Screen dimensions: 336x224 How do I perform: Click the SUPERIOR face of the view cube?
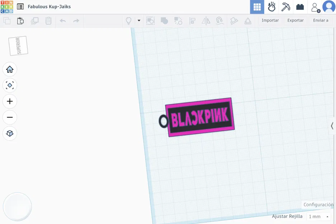point(18,45)
